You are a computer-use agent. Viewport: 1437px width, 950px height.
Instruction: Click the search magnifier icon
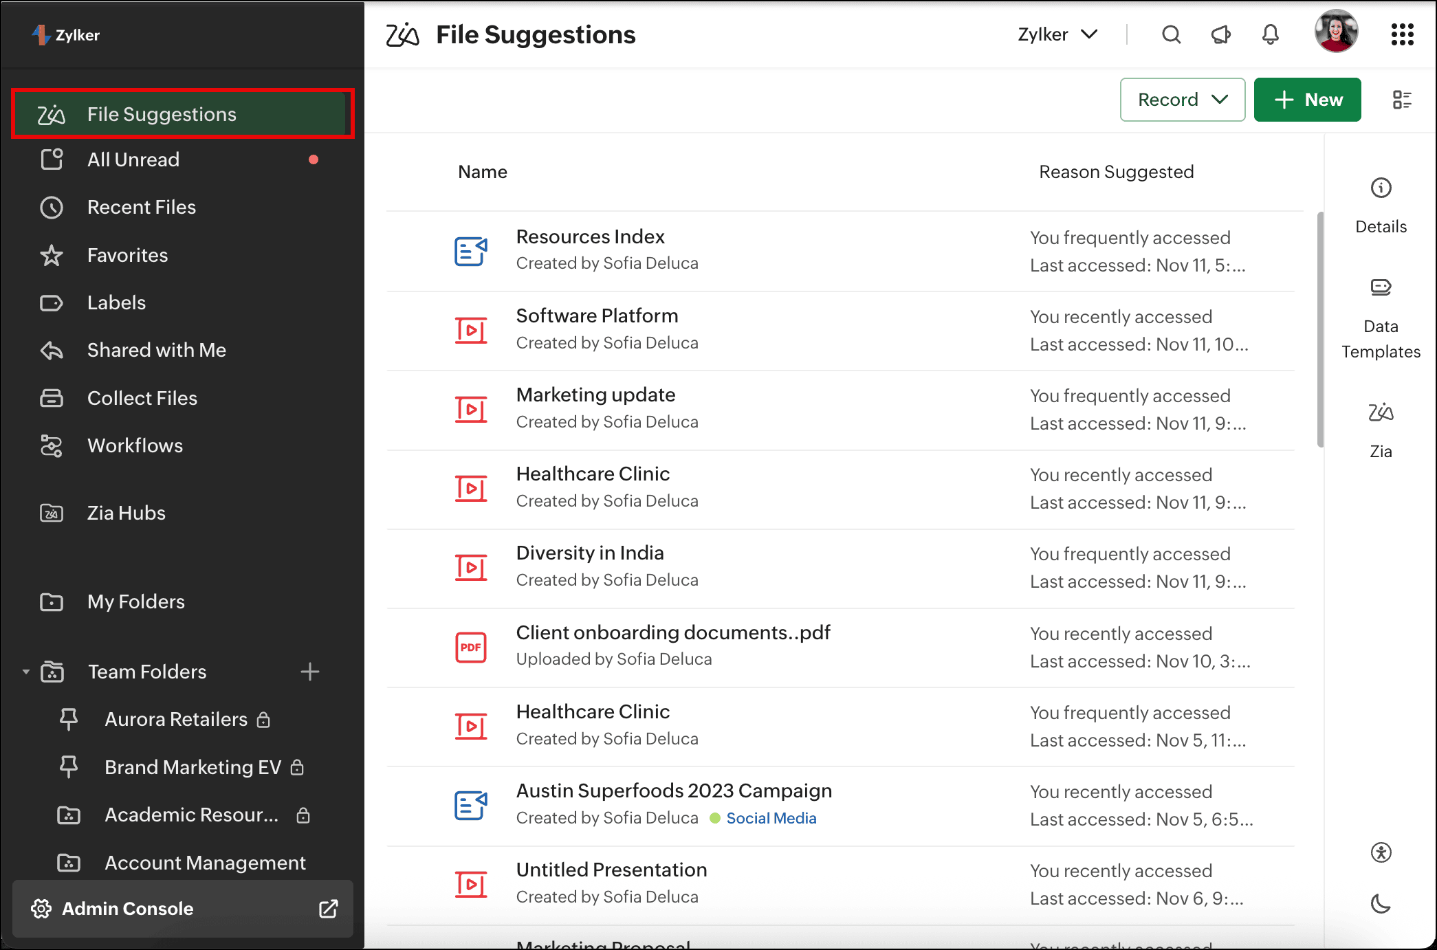[1171, 34]
